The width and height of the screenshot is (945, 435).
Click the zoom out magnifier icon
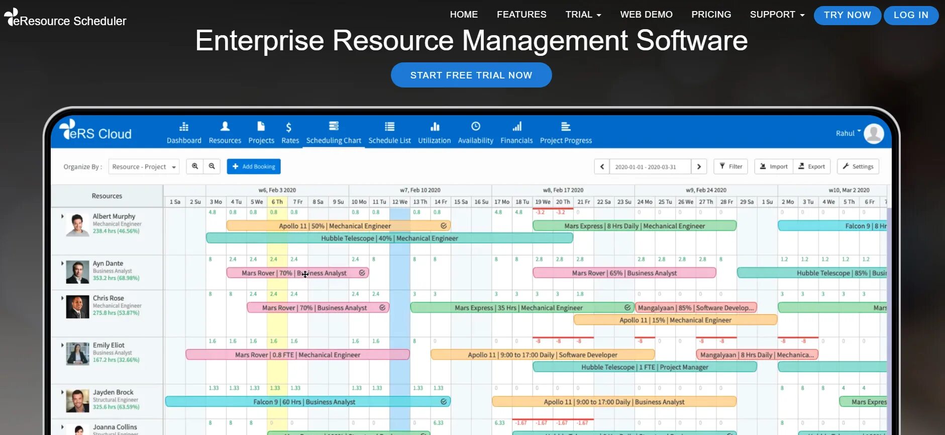(212, 166)
